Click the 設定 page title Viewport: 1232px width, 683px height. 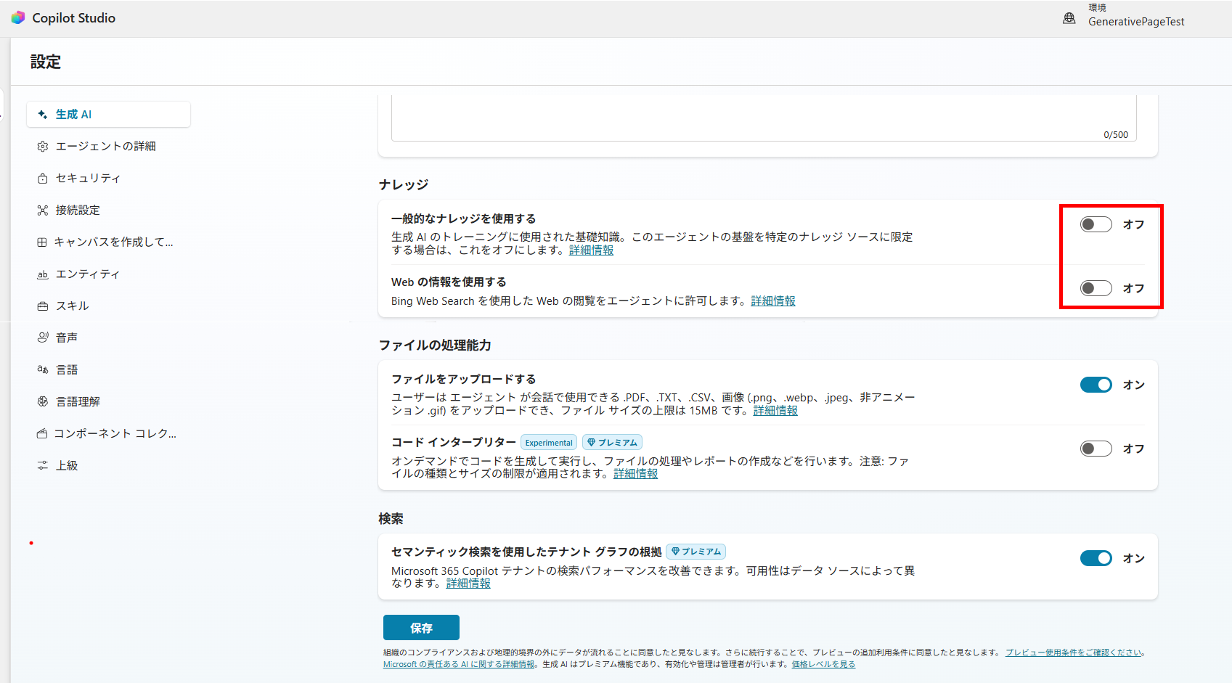coord(46,62)
